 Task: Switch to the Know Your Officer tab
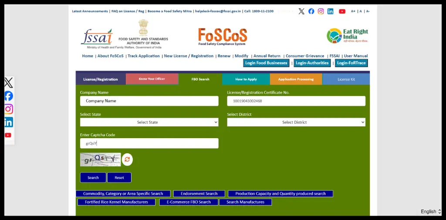(x=152, y=79)
